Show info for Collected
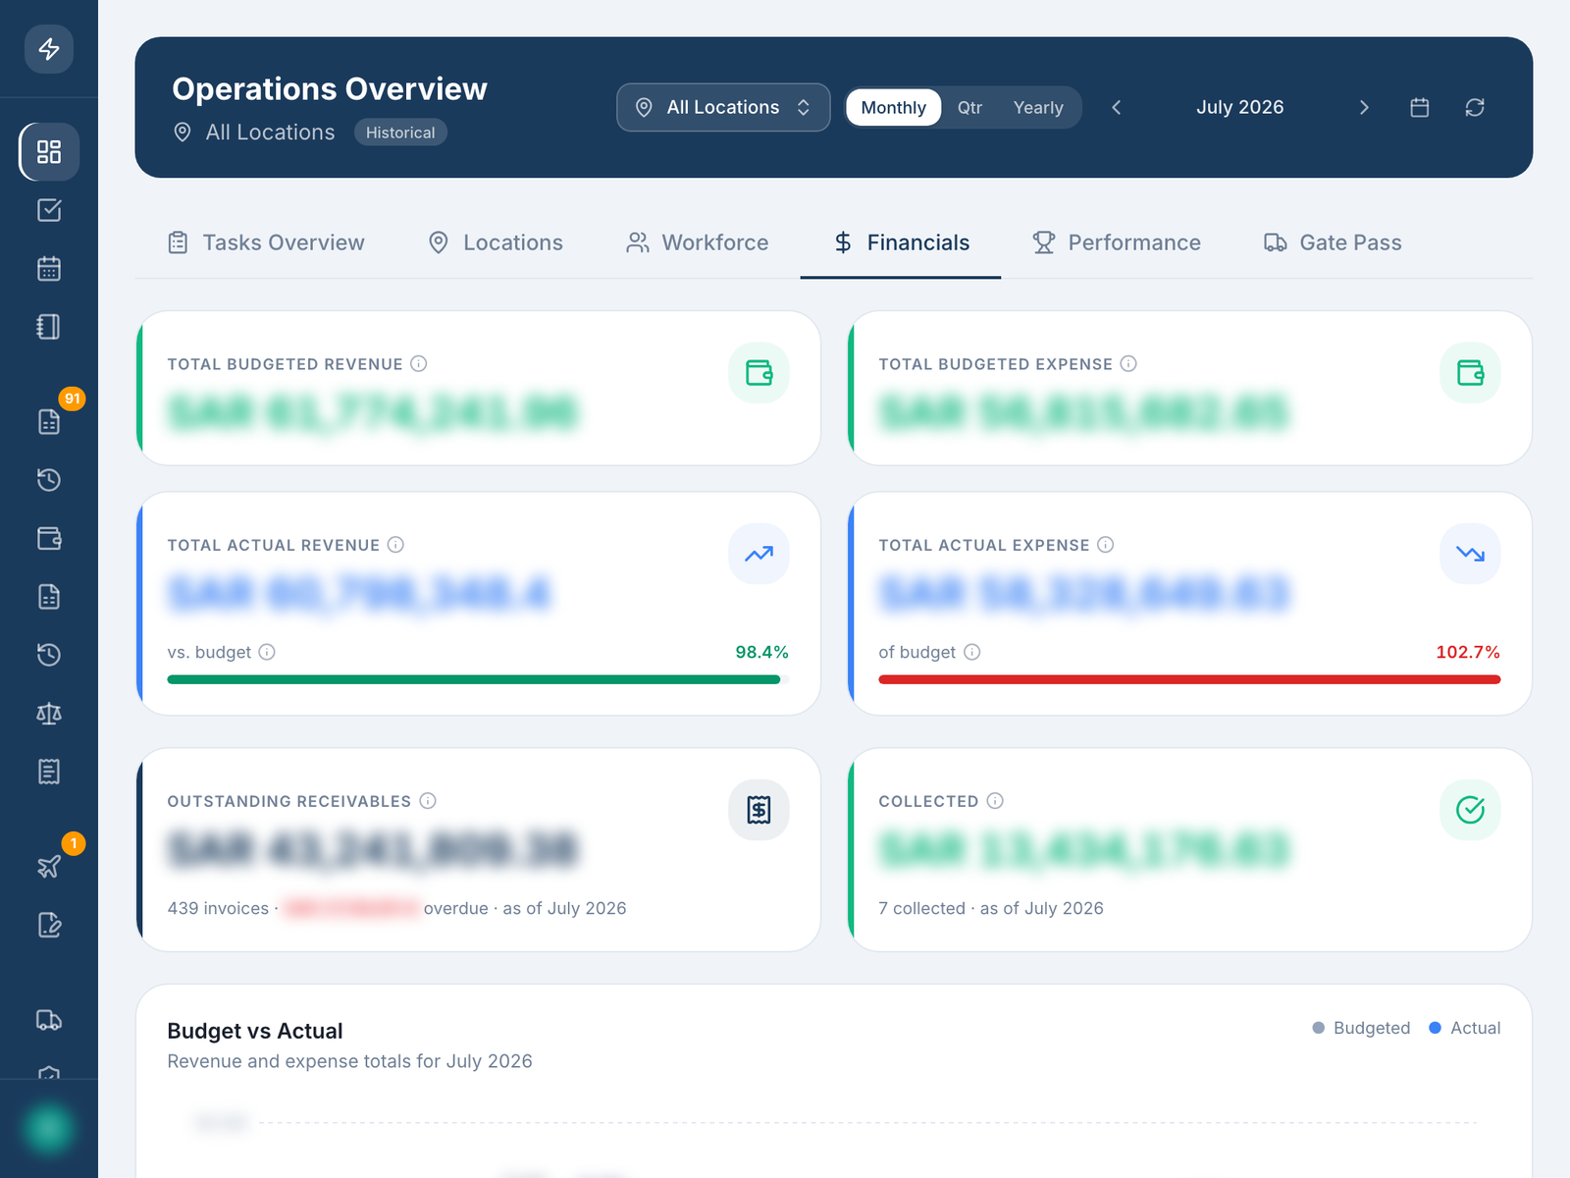This screenshot has width=1570, height=1178. [995, 801]
